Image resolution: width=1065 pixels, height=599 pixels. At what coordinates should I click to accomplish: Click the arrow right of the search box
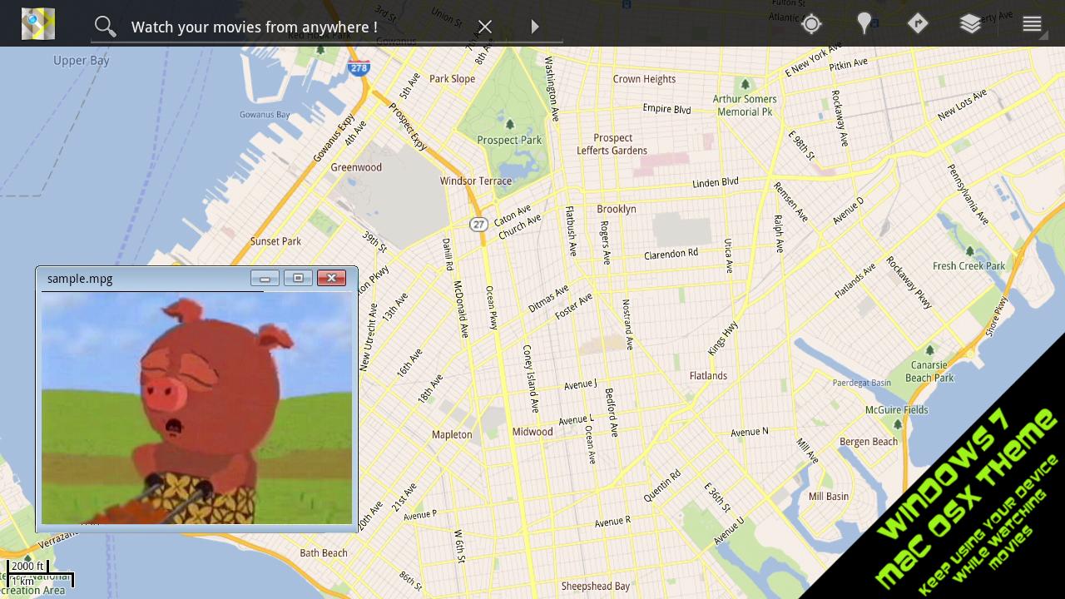point(535,27)
